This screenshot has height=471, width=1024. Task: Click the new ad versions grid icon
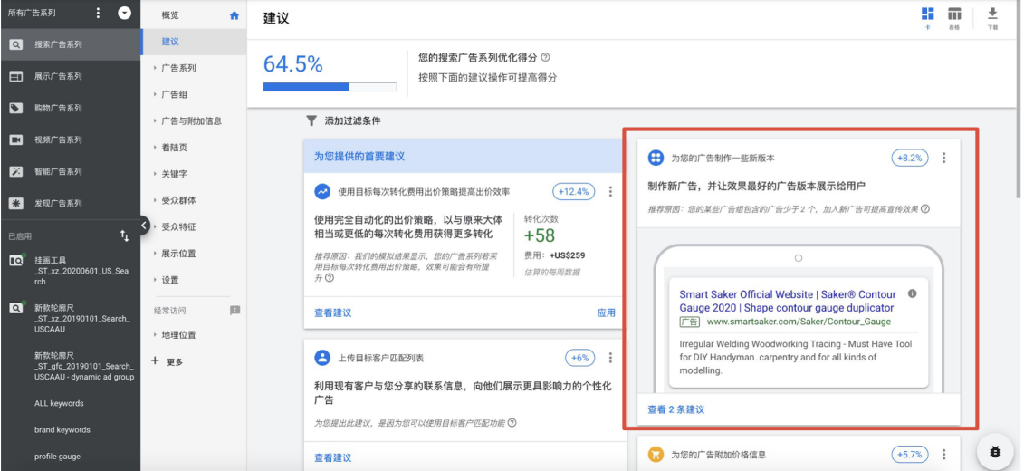click(x=656, y=158)
